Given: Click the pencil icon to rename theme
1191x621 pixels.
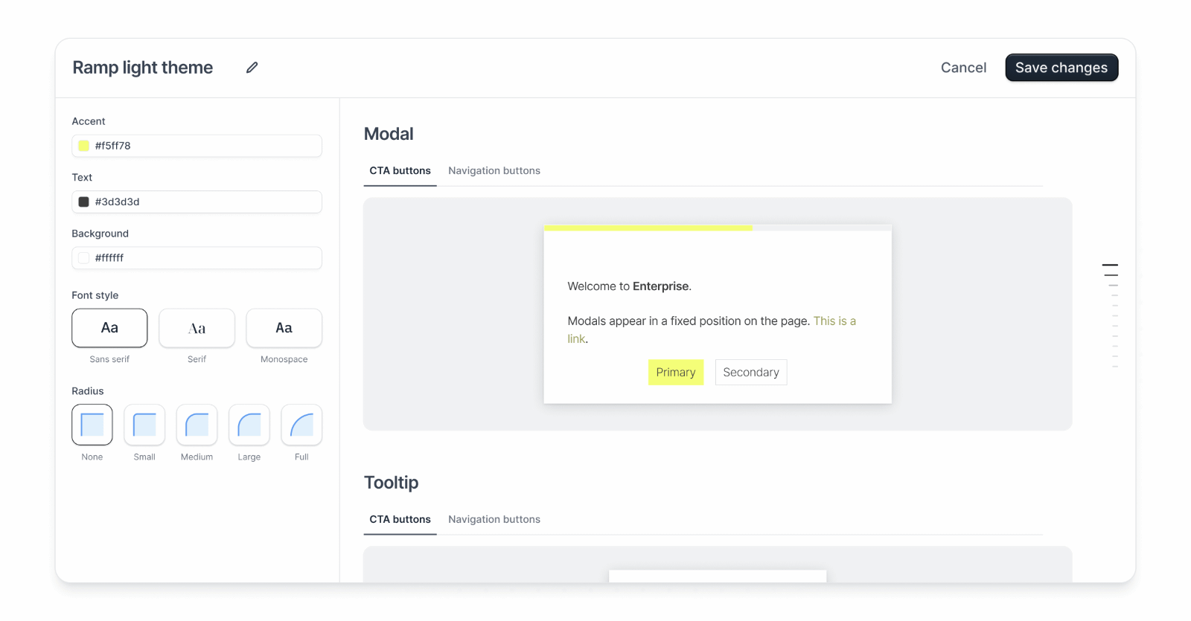Looking at the screenshot, I should pos(252,68).
